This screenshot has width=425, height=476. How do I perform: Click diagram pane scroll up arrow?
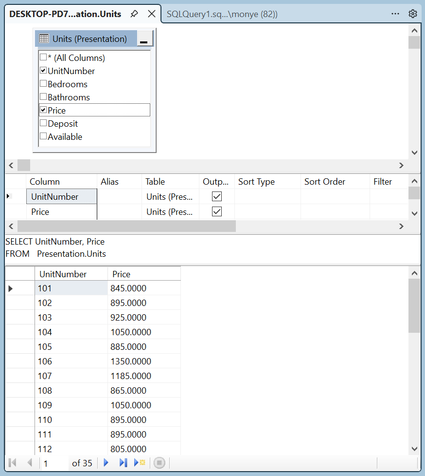click(x=414, y=30)
